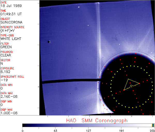Select the CLEAR polaroid value
This screenshot has height=132, width=155.
pyautogui.click(x=6, y=55)
